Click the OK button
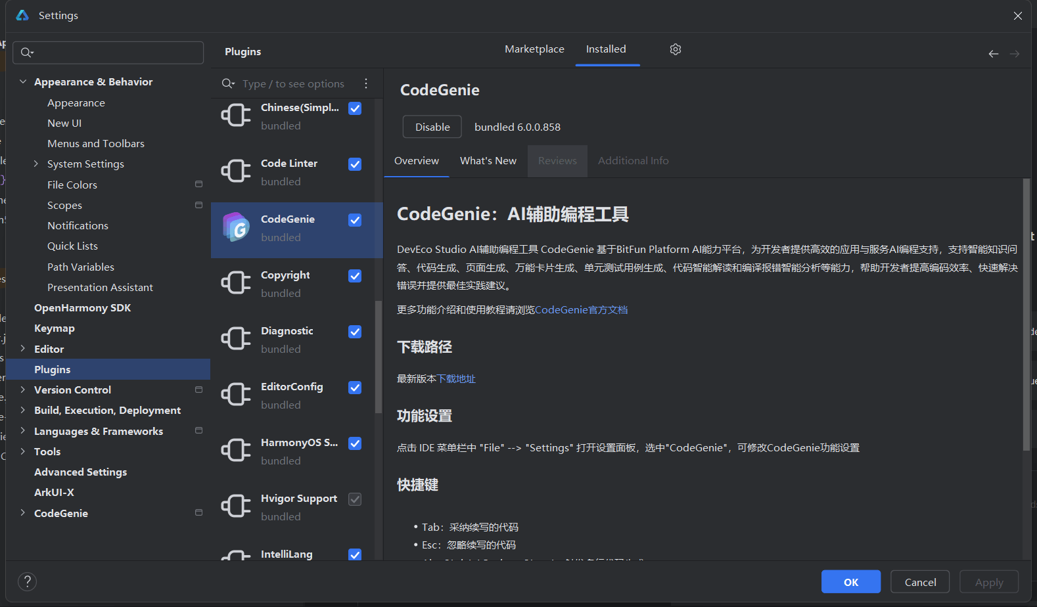The height and width of the screenshot is (607, 1037). click(x=851, y=582)
